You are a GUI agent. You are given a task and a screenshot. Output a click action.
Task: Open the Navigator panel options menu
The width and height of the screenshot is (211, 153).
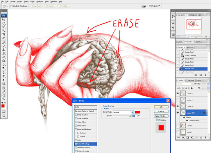(208, 15)
